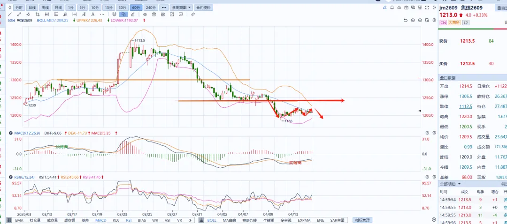
Task: Switch to 分时 timeframe
Action: (x=19, y=7)
